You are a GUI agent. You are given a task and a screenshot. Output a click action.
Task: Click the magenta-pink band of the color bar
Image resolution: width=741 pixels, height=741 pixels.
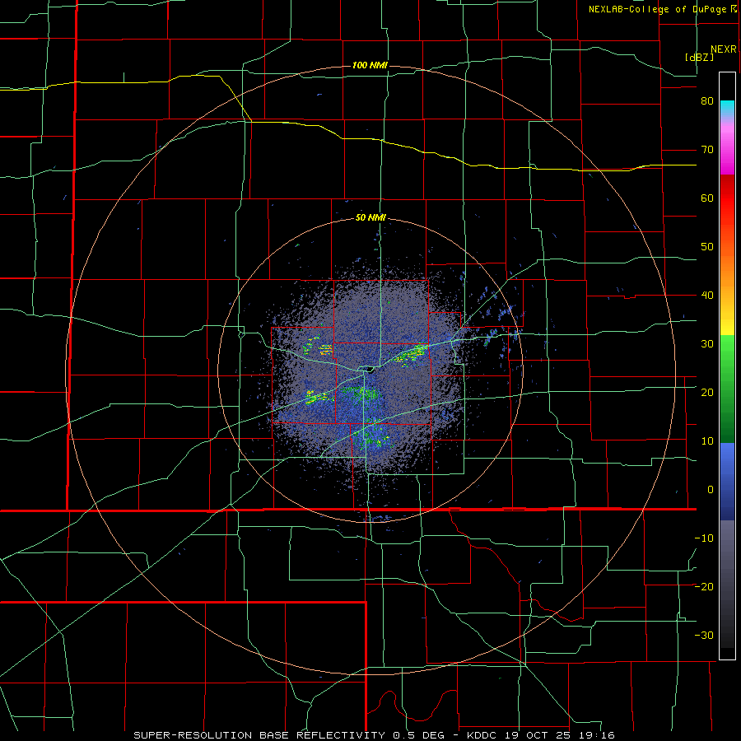point(727,147)
